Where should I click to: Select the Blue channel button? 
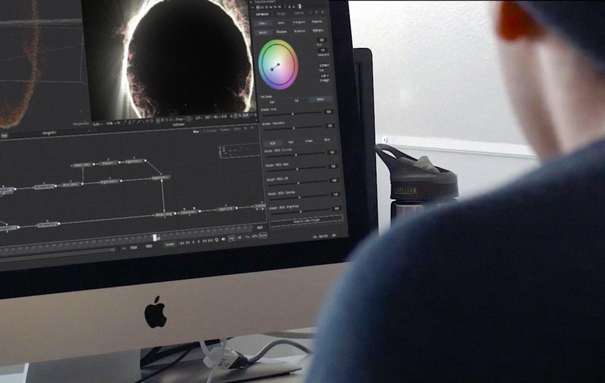click(327, 140)
